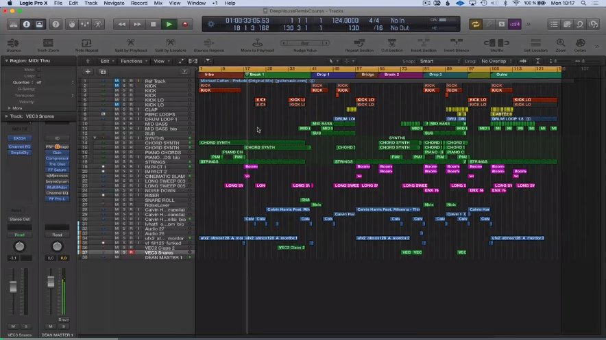Click the Insert Silence icon

pyautogui.click(x=456, y=43)
